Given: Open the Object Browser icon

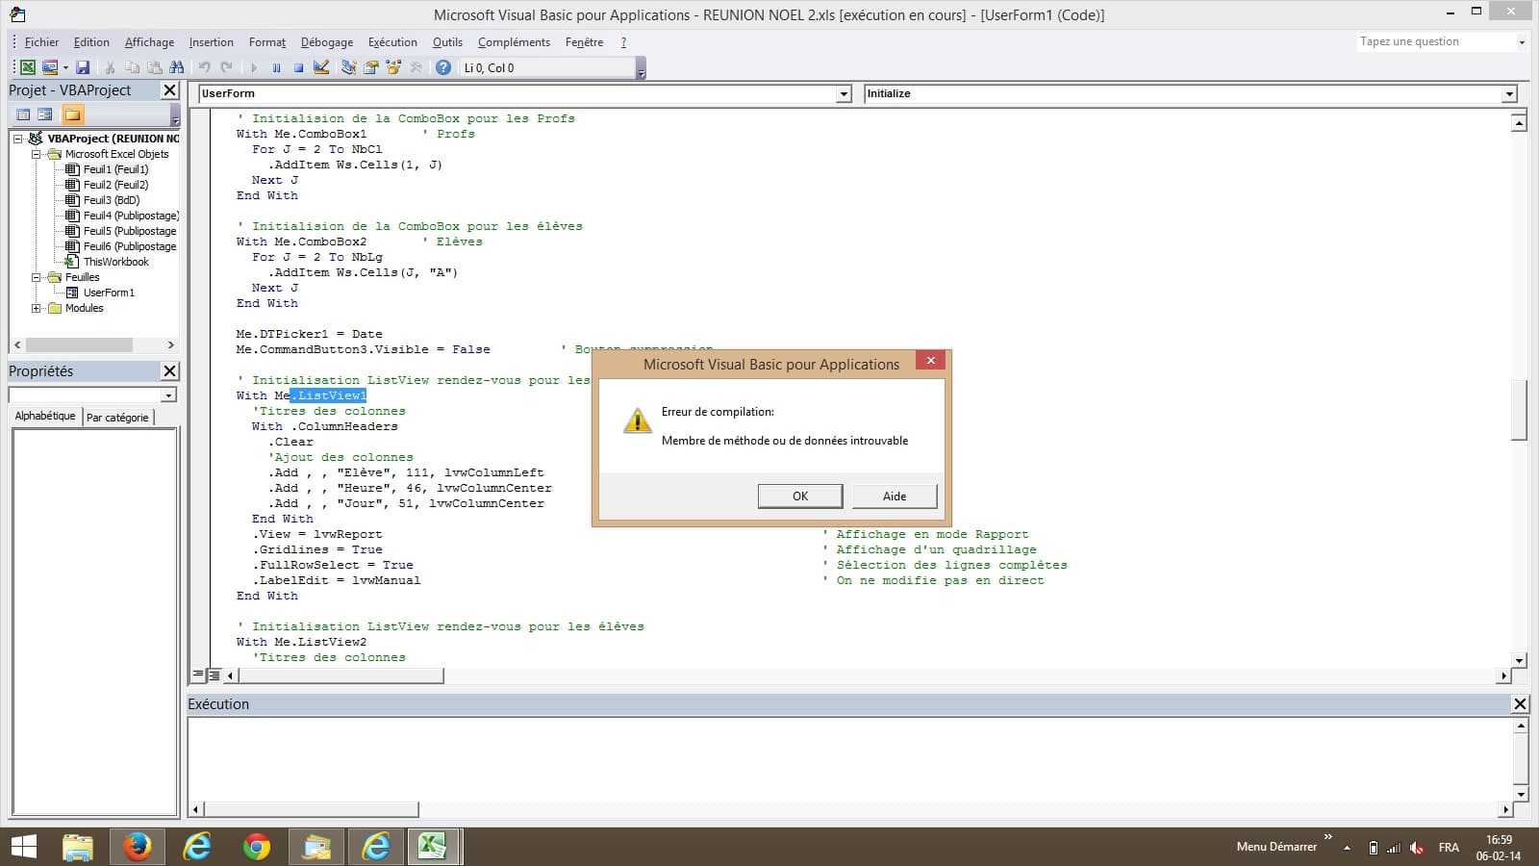Looking at the screenshot, I should pyautogui.click(x=393, y=67).
